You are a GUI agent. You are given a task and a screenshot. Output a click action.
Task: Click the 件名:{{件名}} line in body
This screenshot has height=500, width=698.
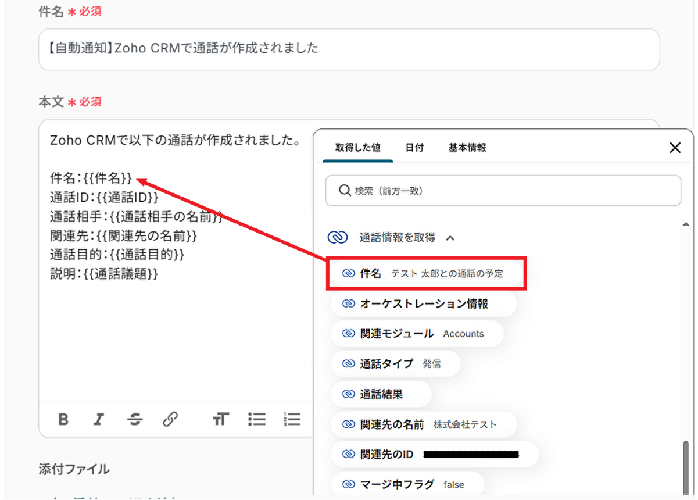[x=91, y=178]
